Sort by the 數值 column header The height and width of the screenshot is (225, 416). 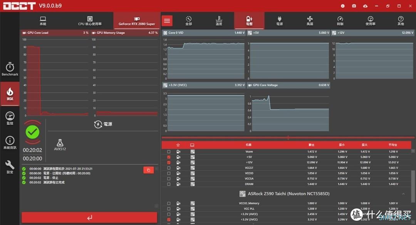click(312, 145)
